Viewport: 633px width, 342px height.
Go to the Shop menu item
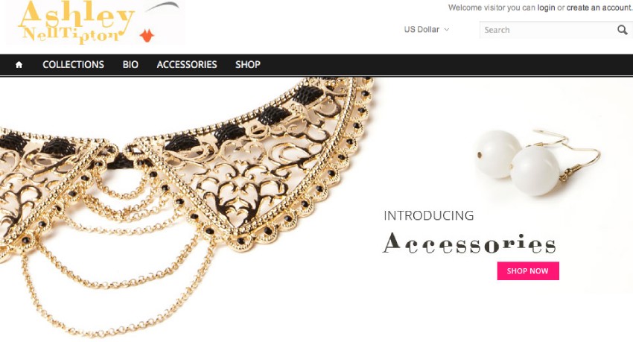[248, 65]
